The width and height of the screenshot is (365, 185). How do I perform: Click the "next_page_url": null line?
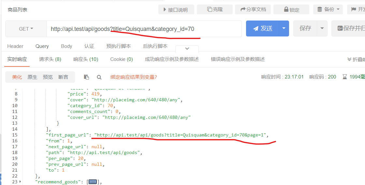click(x=75, y=147)
